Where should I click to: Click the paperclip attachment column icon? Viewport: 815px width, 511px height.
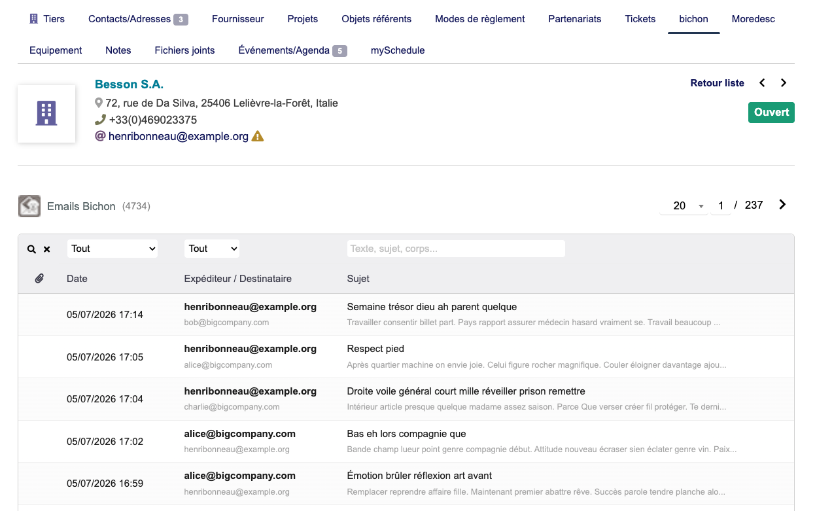(39, 279)
